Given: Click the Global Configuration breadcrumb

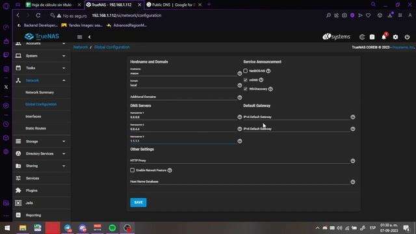Looking at the screenshot, I should (x=112, y=47).
